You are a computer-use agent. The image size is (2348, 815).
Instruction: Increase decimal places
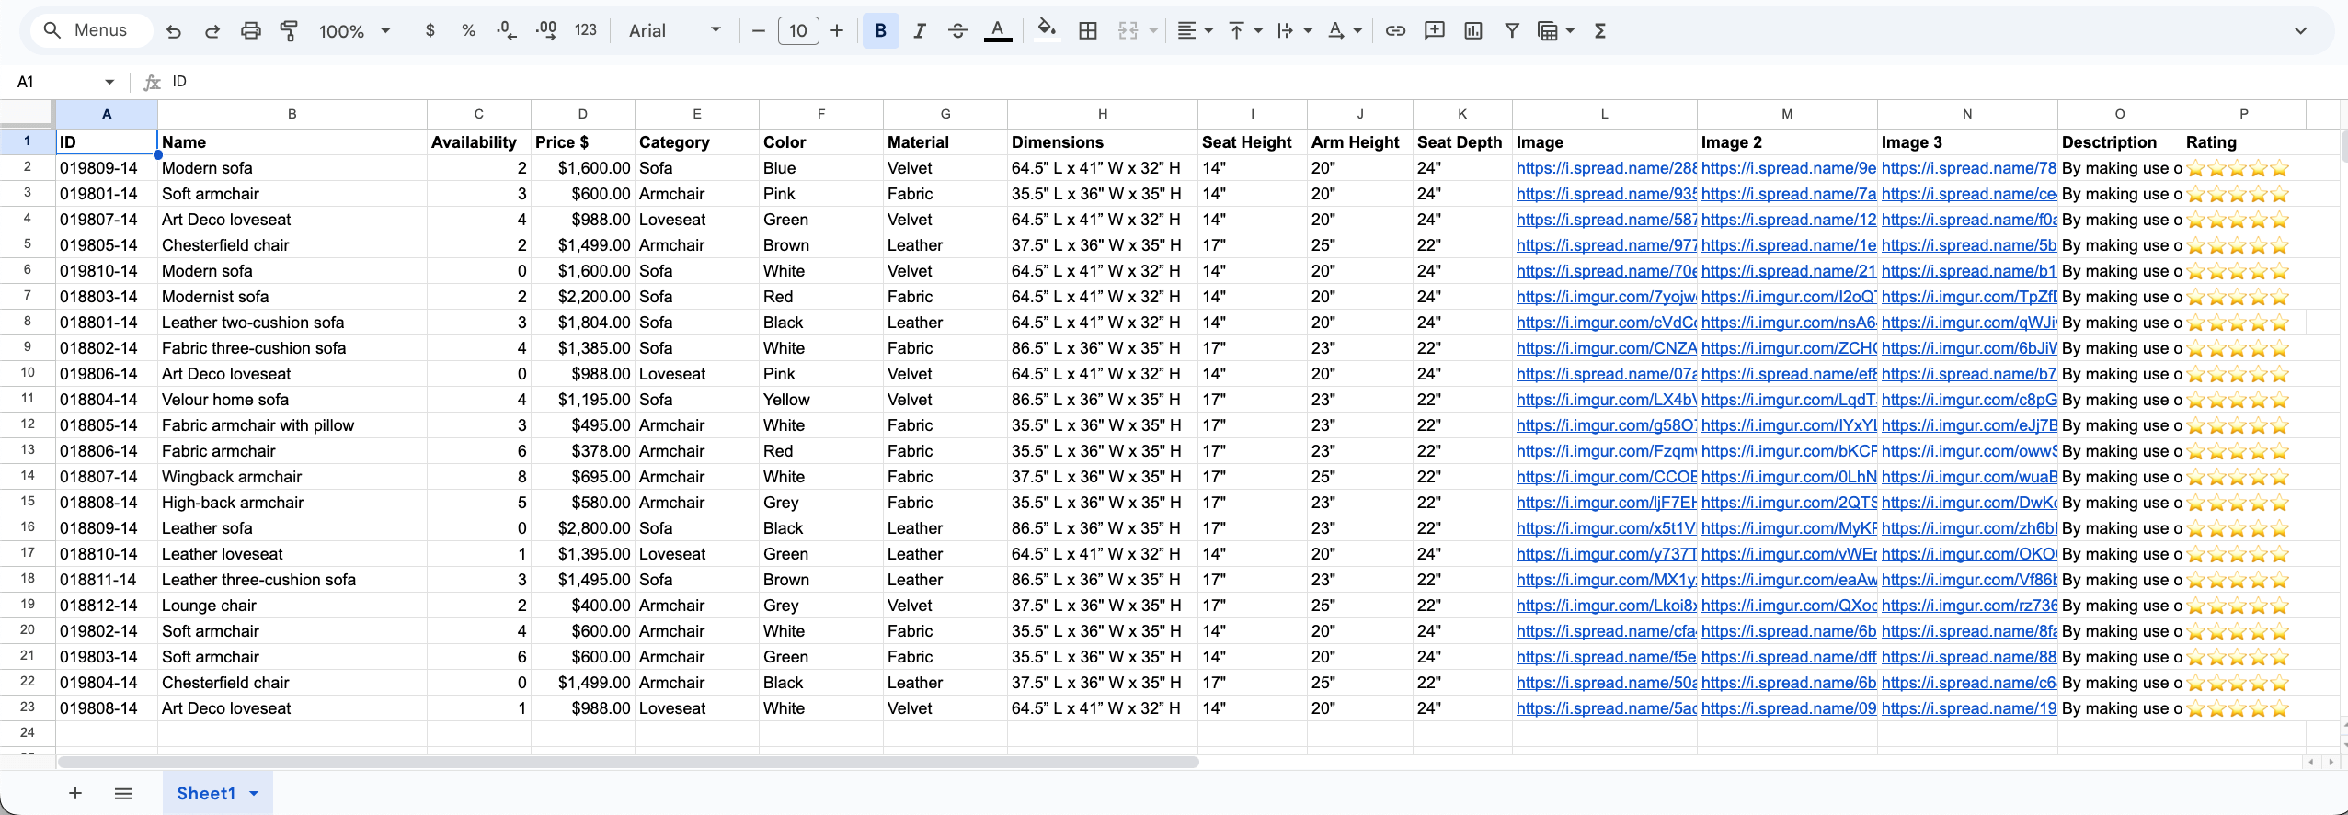(546, 31)
